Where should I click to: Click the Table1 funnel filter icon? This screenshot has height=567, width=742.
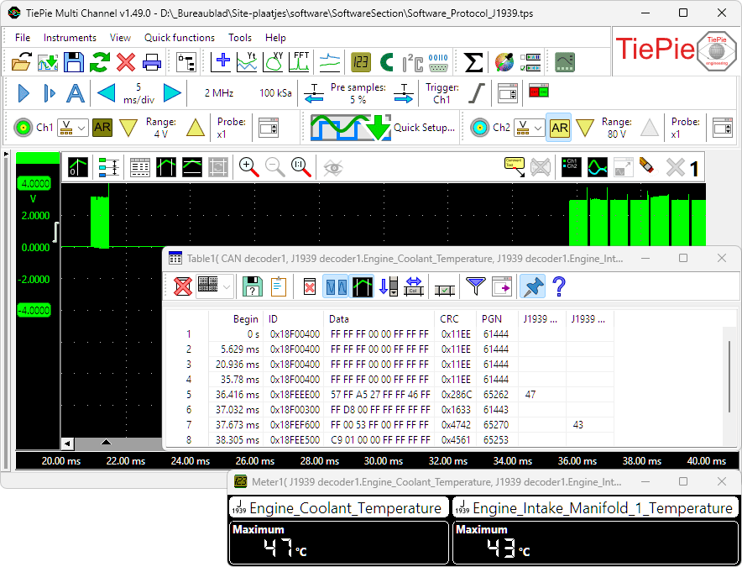point(476,286)
